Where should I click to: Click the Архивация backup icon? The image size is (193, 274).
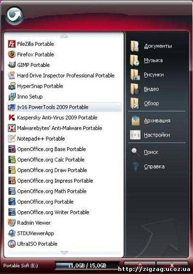tap(135, 121)
